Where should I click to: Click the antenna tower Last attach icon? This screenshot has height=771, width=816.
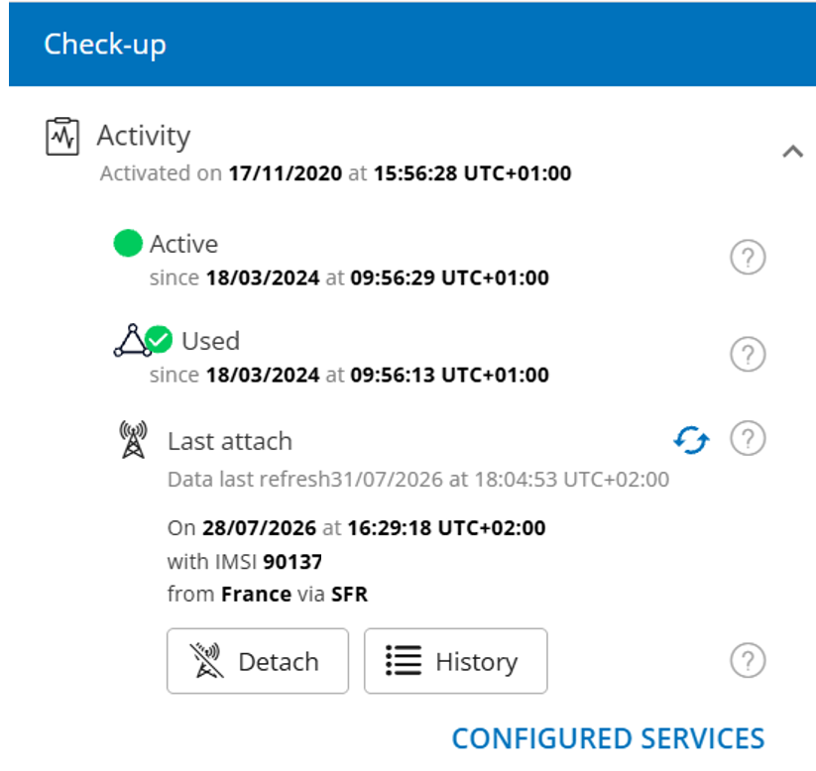click(x=133, y=440)
